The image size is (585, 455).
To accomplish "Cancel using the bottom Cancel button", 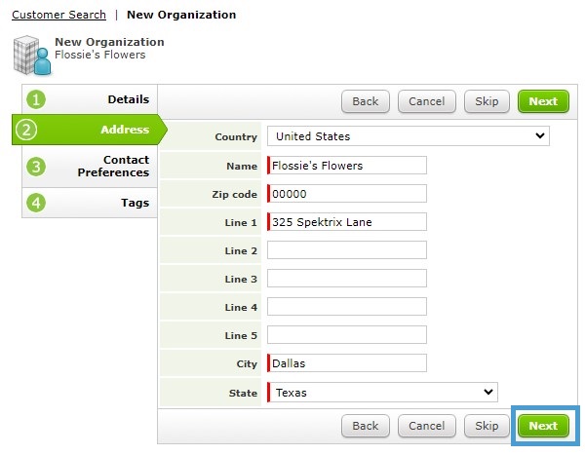I will [x=427, y=426].
